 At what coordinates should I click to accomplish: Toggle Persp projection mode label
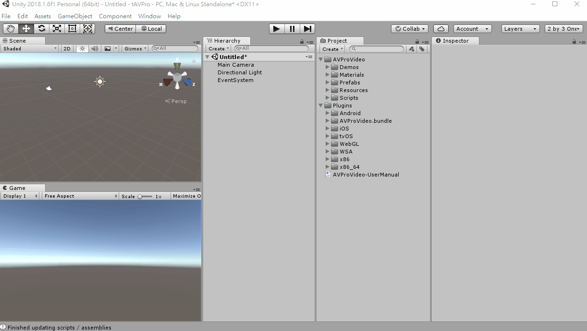176,101
